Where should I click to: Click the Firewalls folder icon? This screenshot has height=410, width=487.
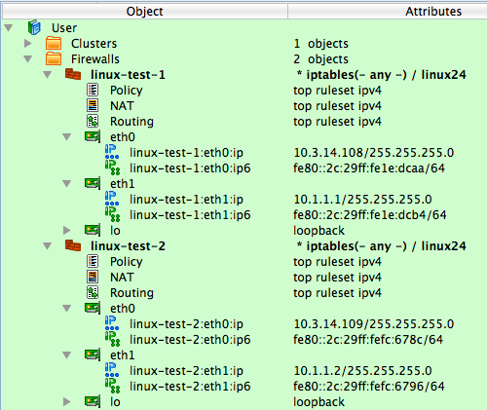(54, 58)
